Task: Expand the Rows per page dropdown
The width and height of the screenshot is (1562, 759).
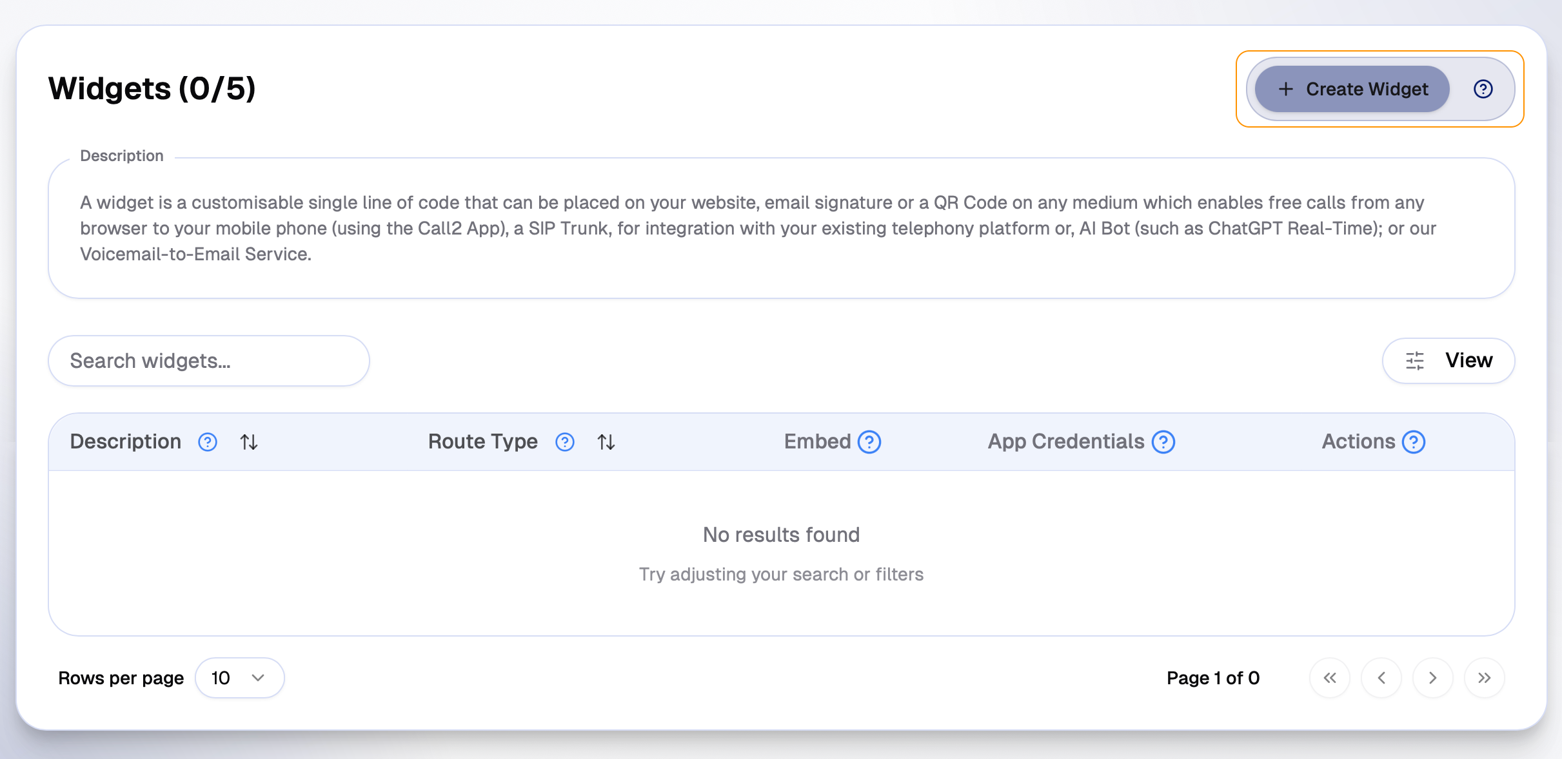Action: tap(239, 678)
